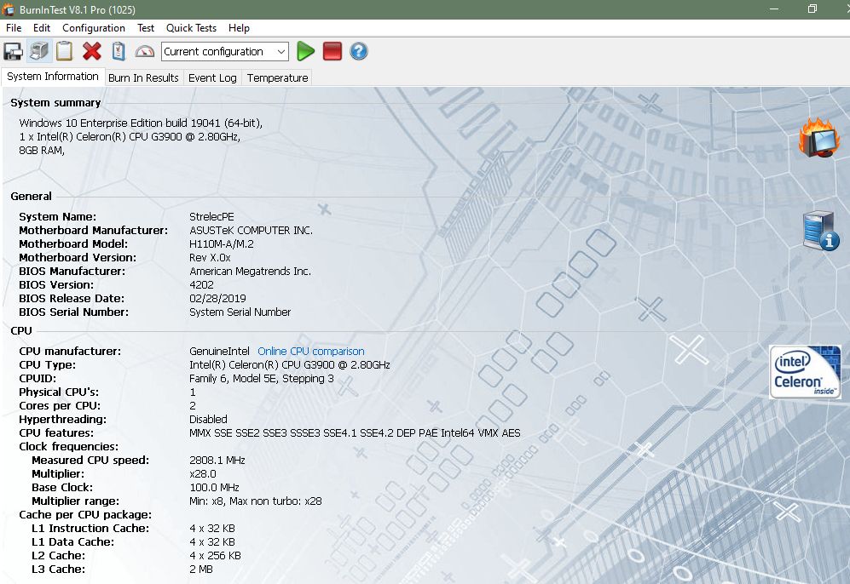Image resolution: width=850 pixels, height=584 pixels.
Task: Click the GenuineIntel manufacturer value
Action: 219,352
